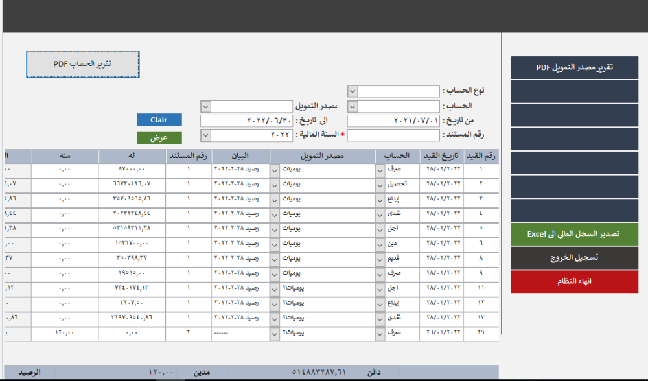The width and height of the screenshot is (648, 381).
Task: Focus the الى تاريخ date field
Action: 246,121
